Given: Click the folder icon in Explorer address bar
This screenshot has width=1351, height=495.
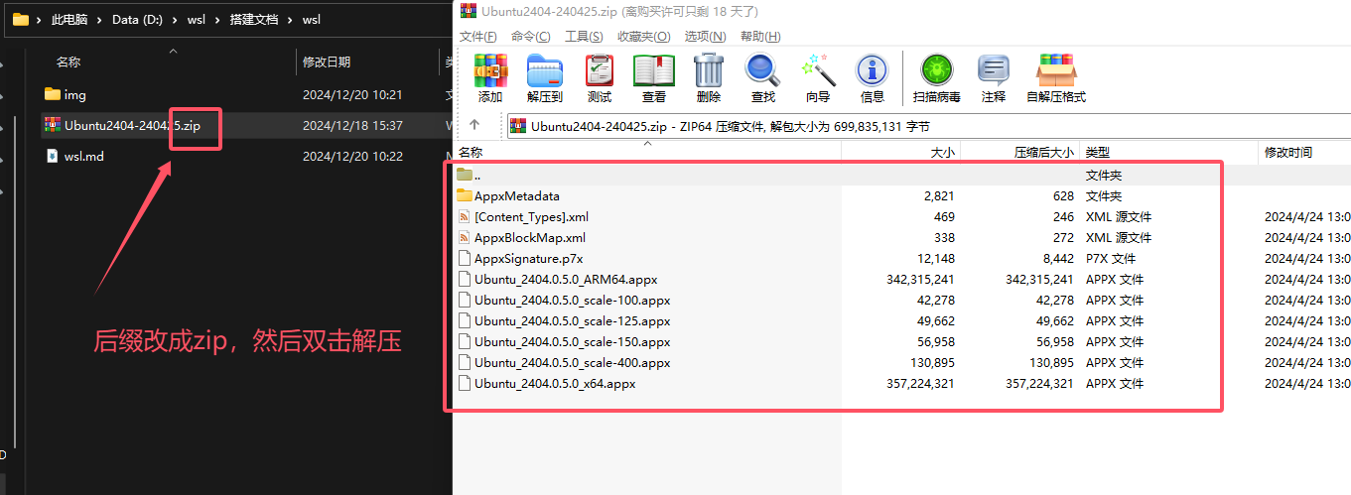Looking at the screenshot, I should click(x=20, y=19).
